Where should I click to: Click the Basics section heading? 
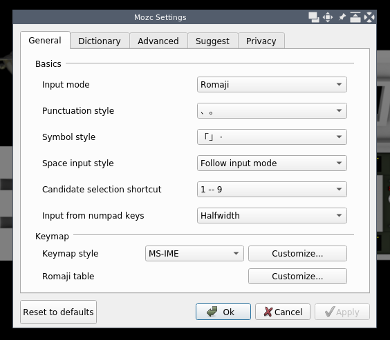pos(48,63)
